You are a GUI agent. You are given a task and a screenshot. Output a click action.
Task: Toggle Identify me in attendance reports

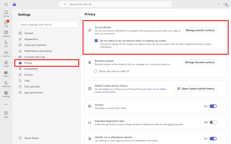(x=213, y=139)
